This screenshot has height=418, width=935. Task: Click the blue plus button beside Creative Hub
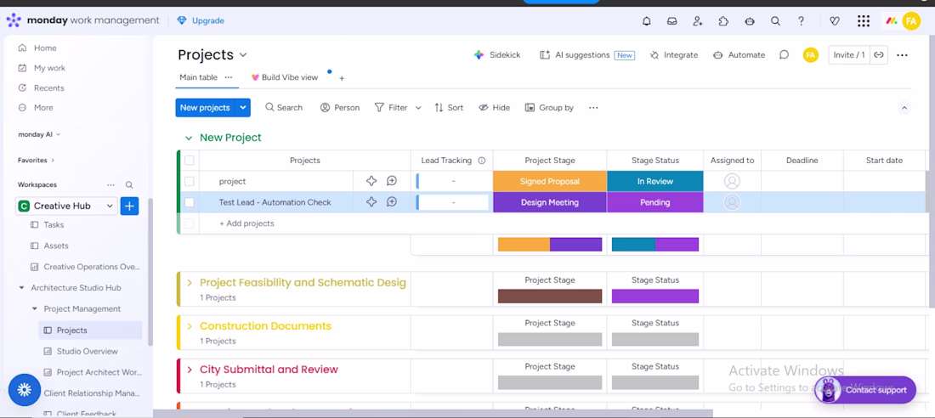(129, 206)
